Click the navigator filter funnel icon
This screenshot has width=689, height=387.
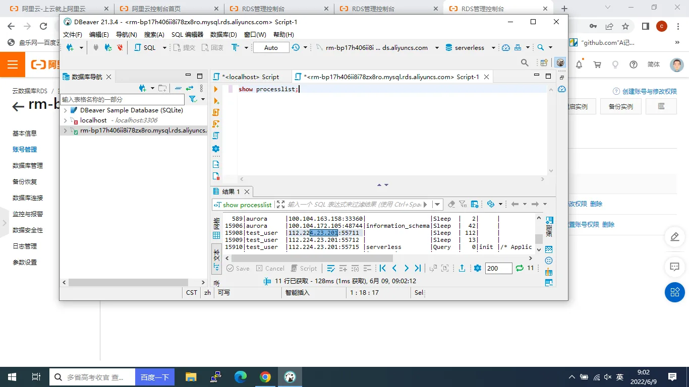coord(192,99)
